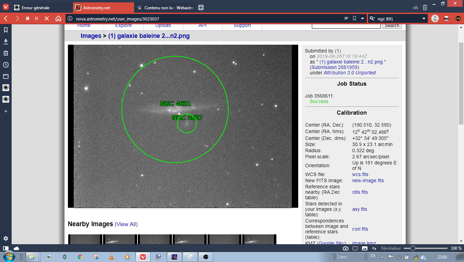Toggle image loading in status bar
The height and width of the screenshot is (262, 464).
364,248
